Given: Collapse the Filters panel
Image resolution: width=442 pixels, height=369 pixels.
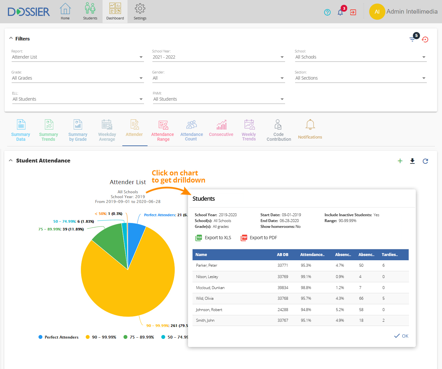Looking at the screenshot, I should pyautogui.click(x=11, y=38).
